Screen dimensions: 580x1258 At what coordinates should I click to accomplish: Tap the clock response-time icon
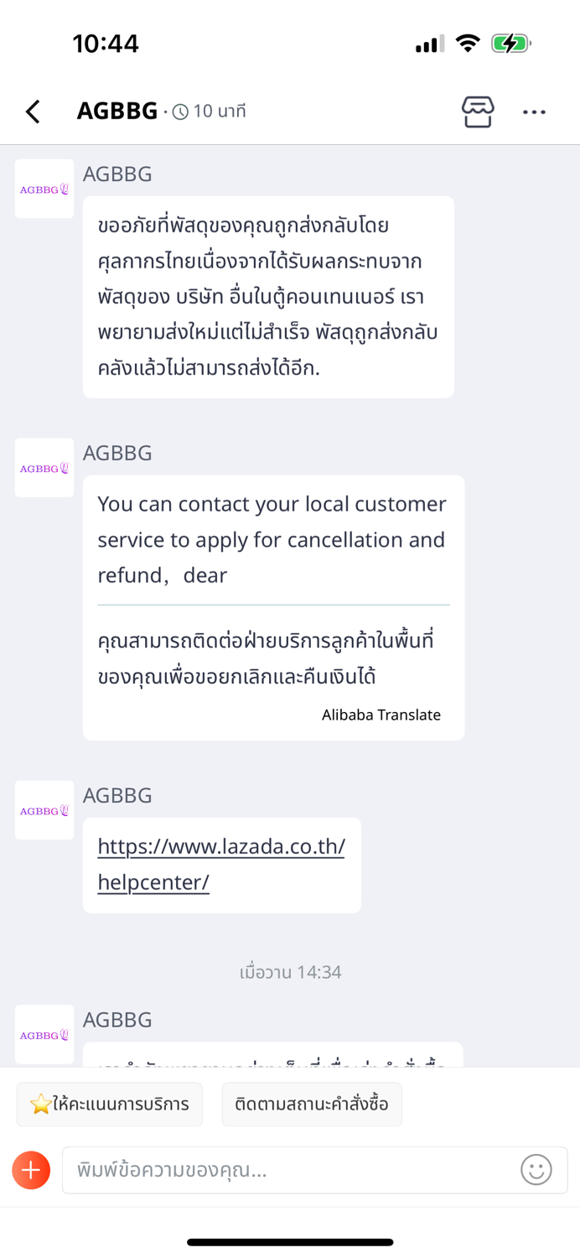pos(180,112)
